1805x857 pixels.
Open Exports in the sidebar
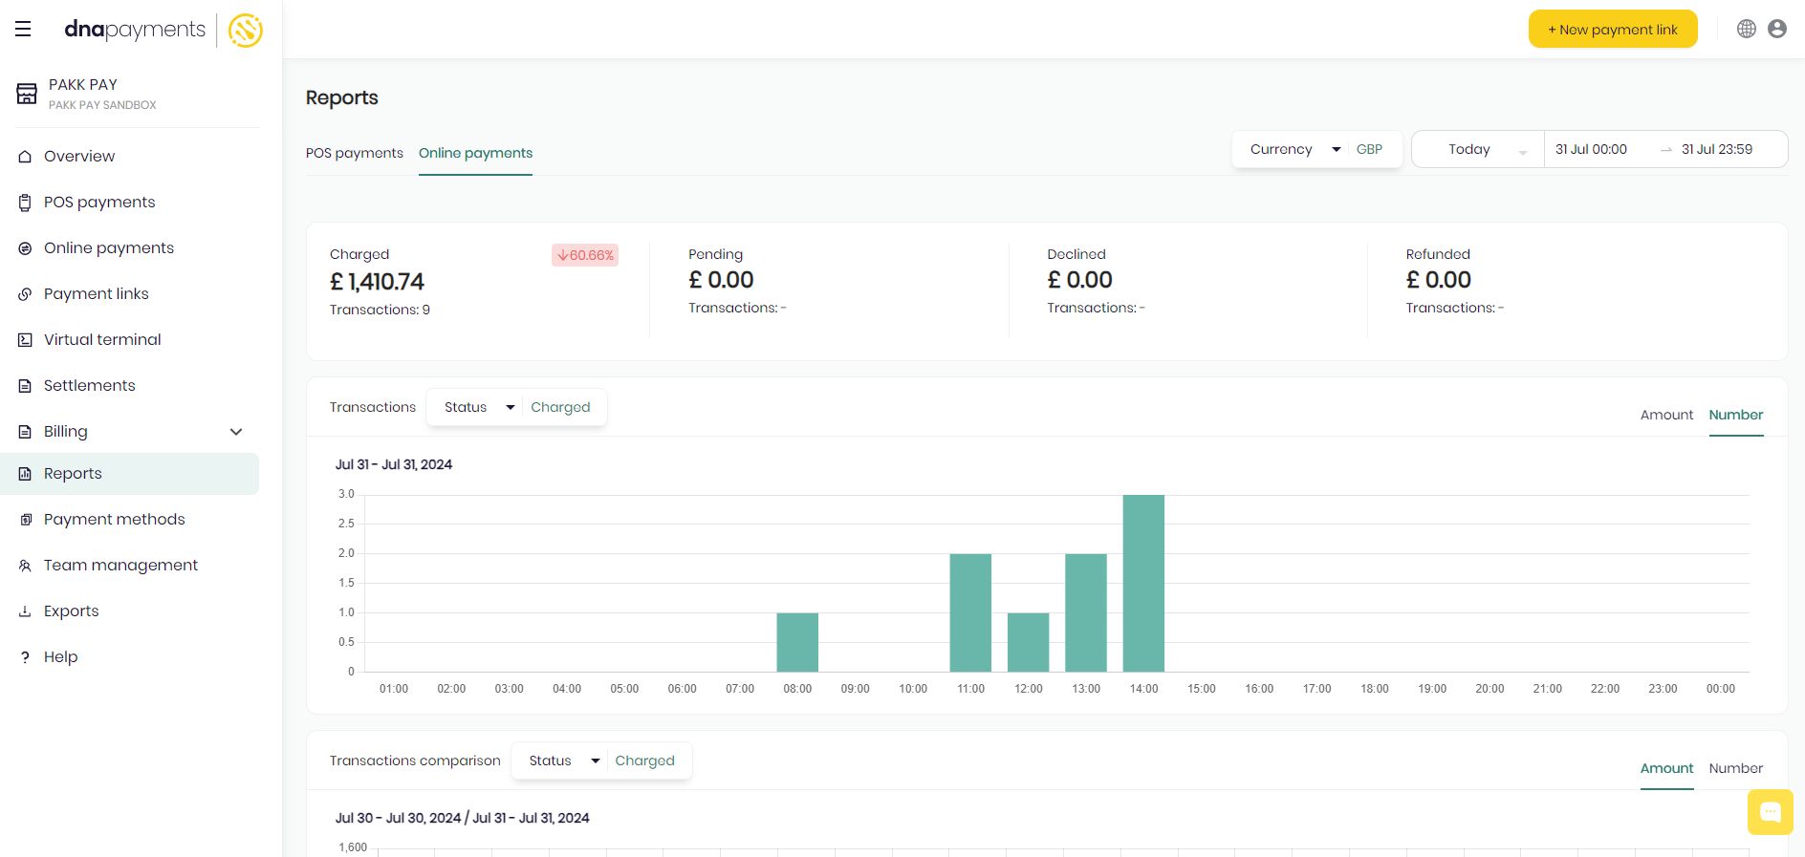tap(71, 611)
